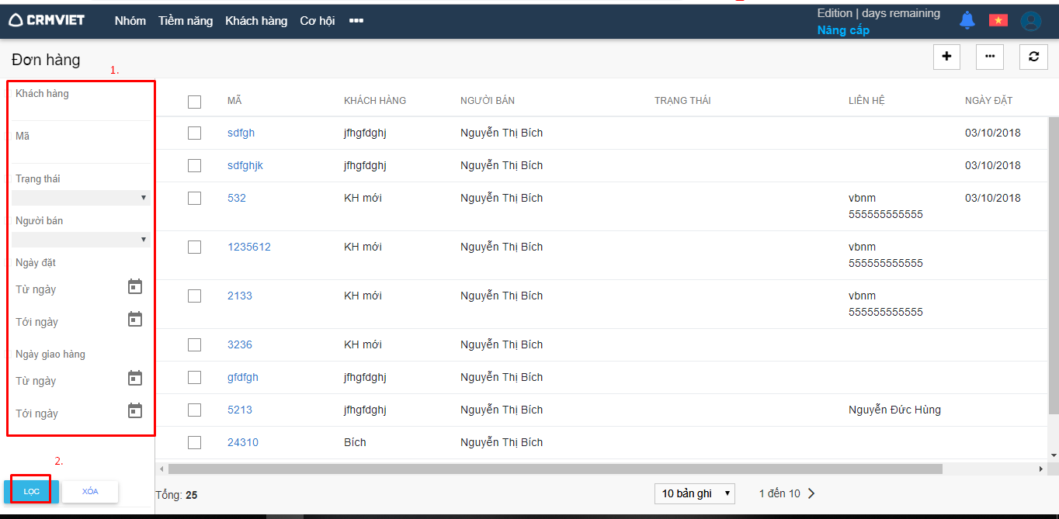Open the more options ellipsis button
The height and width of the screenshot is (519, 1059).
990,57
